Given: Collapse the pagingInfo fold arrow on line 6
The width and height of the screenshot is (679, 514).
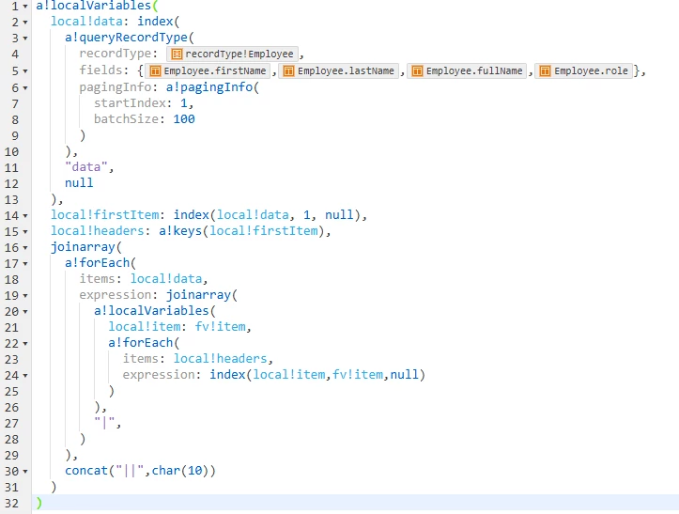Looking at the screenshot, I should click(x=25, y=88).
